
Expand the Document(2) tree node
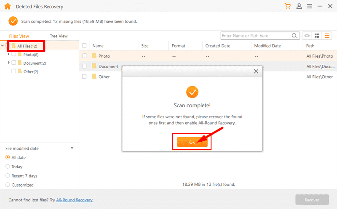pos(8,62)
